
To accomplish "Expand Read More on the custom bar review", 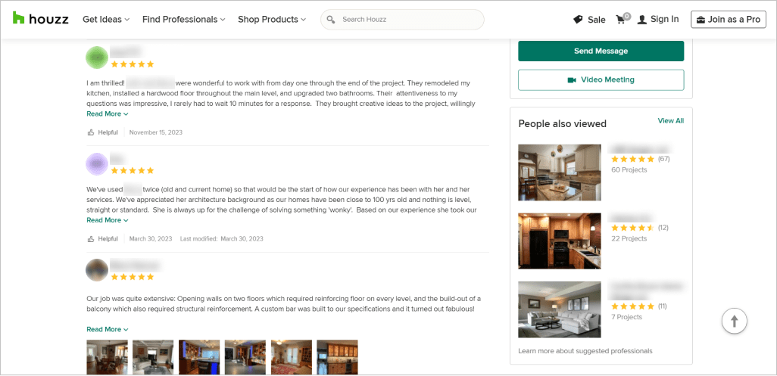I will [x=107, y=330].
